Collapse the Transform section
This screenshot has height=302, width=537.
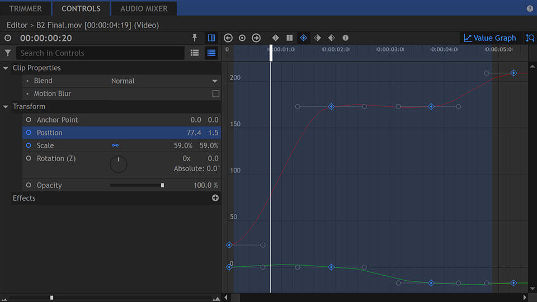[6, 107]
